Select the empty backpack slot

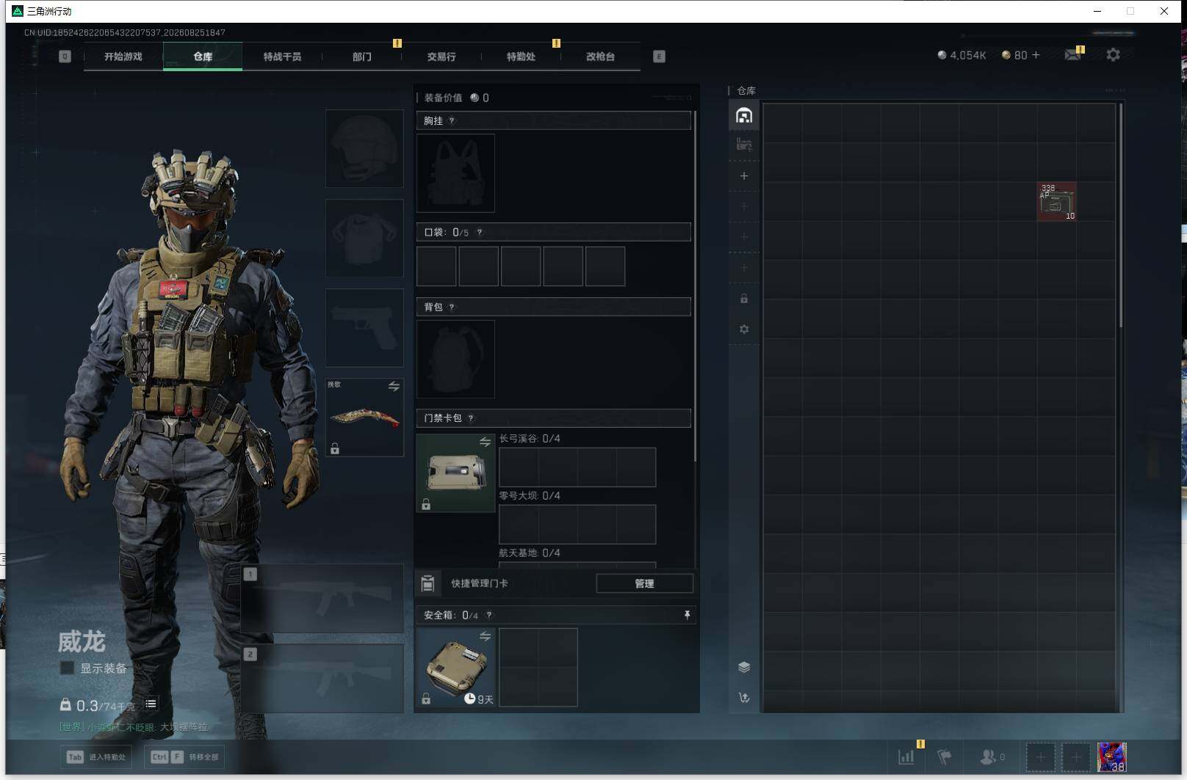455,360
